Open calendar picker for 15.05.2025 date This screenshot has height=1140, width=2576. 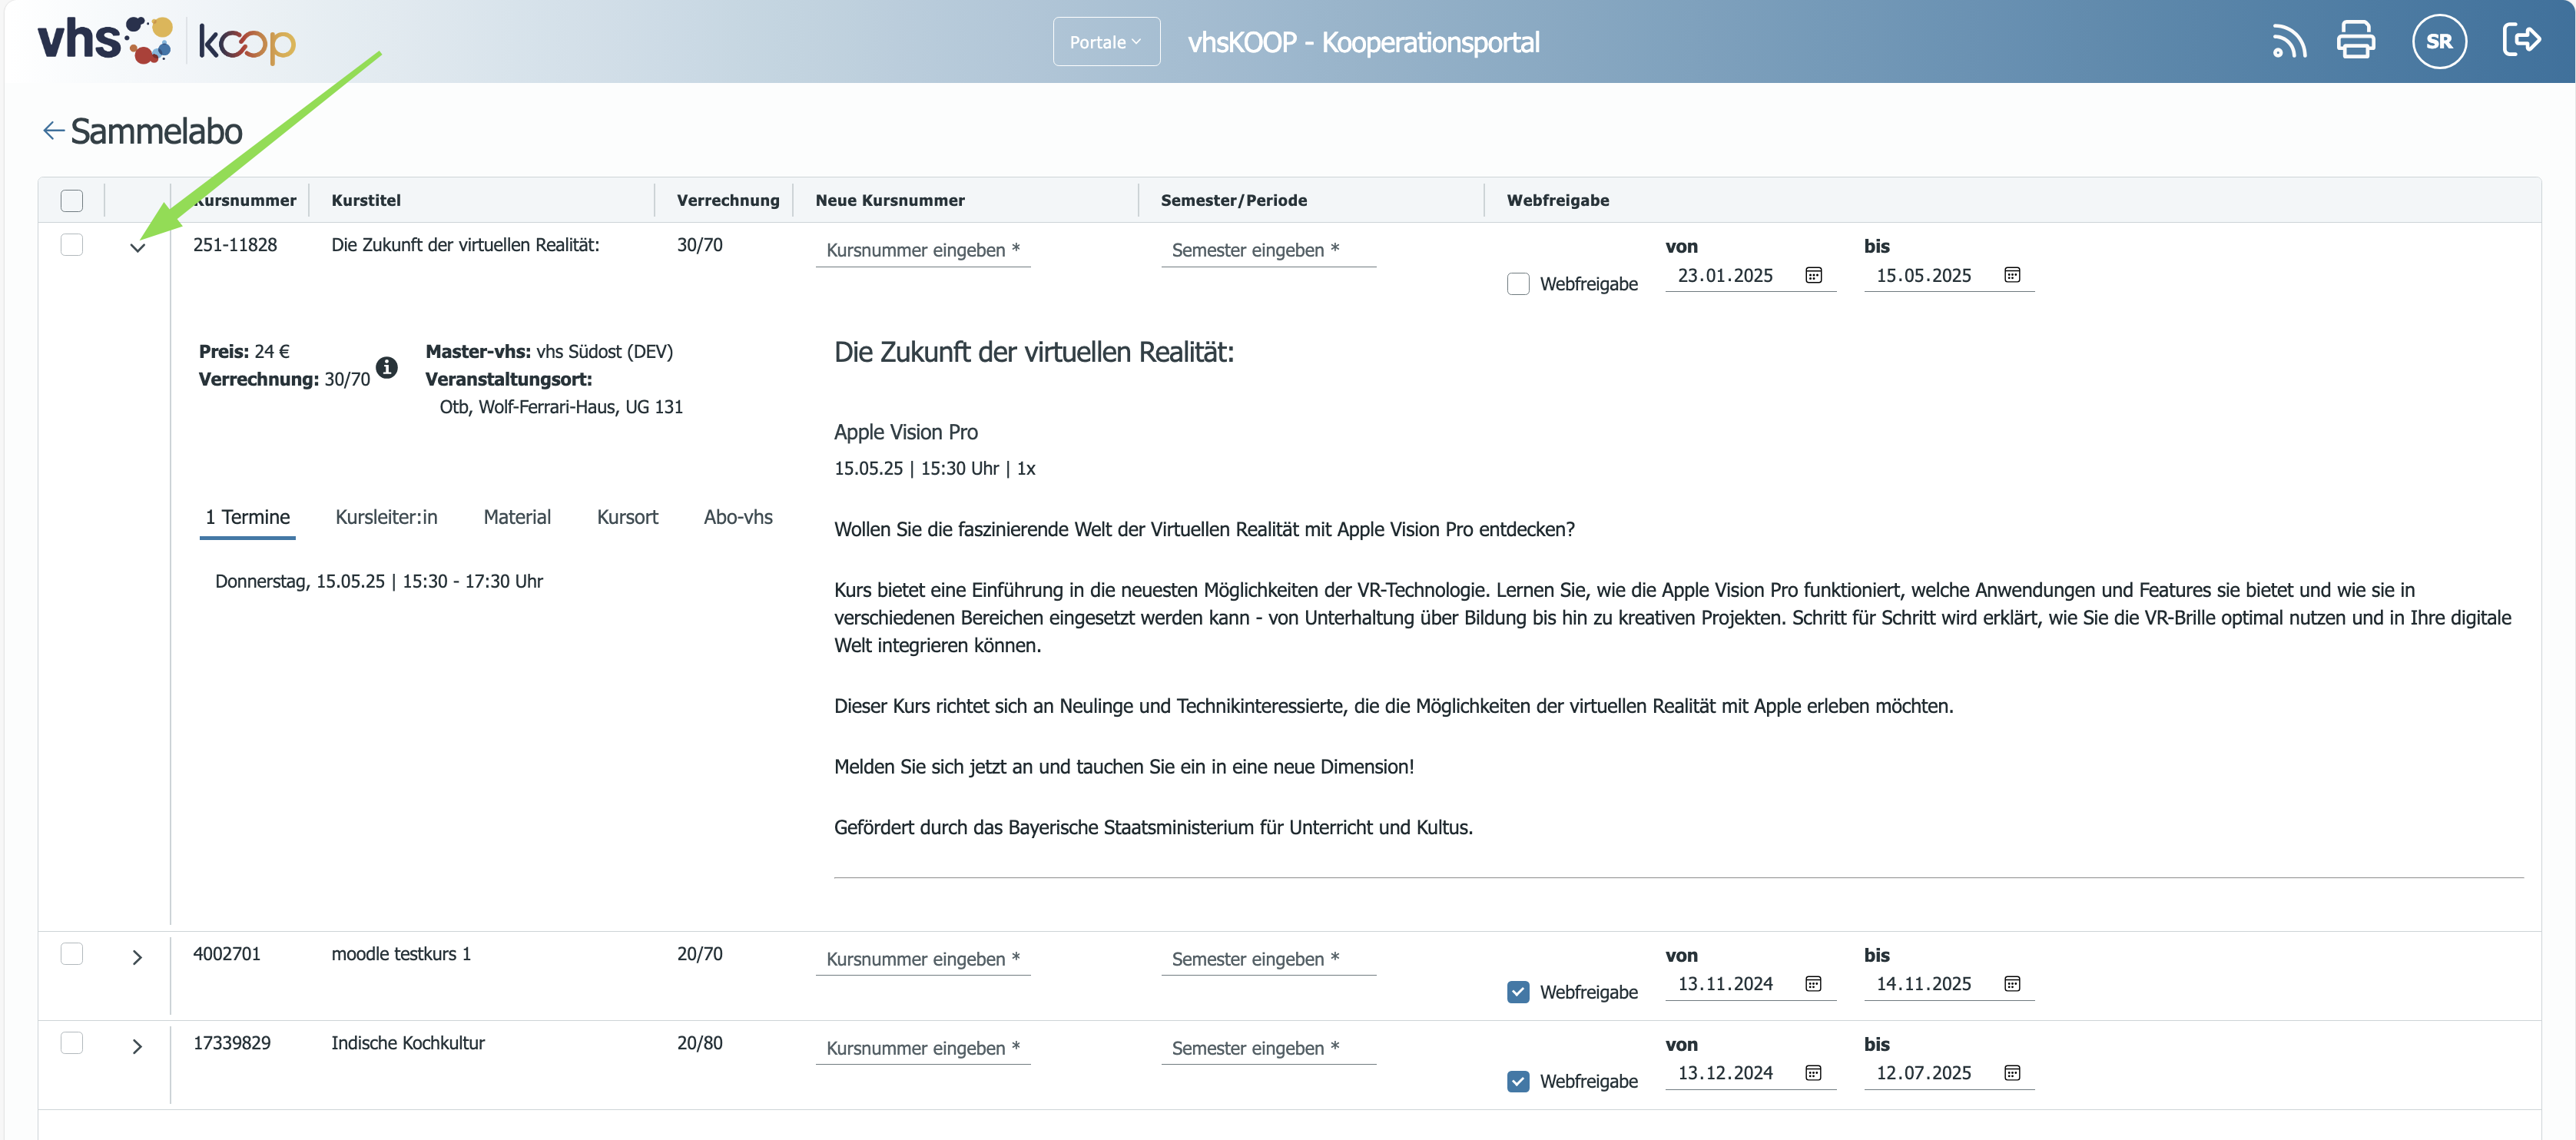2012,275
